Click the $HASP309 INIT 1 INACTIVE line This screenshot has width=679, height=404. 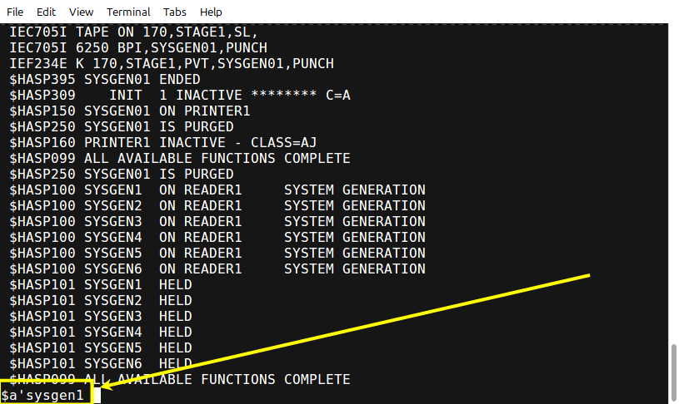pos(180,95)
